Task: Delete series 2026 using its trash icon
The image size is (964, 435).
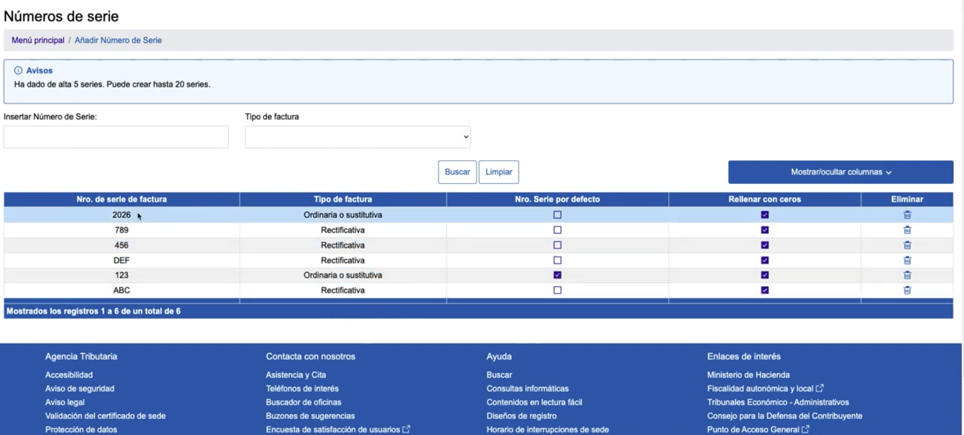Action: [907, 215]
